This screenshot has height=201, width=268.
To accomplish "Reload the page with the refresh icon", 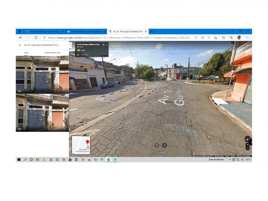I will pyautogui.click(x=36, y=38).
